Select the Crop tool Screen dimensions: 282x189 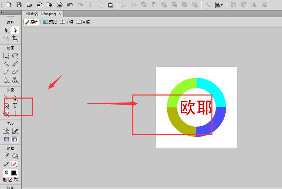tap(15, 38)
